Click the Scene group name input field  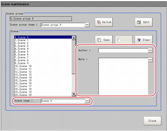point(63,25)
